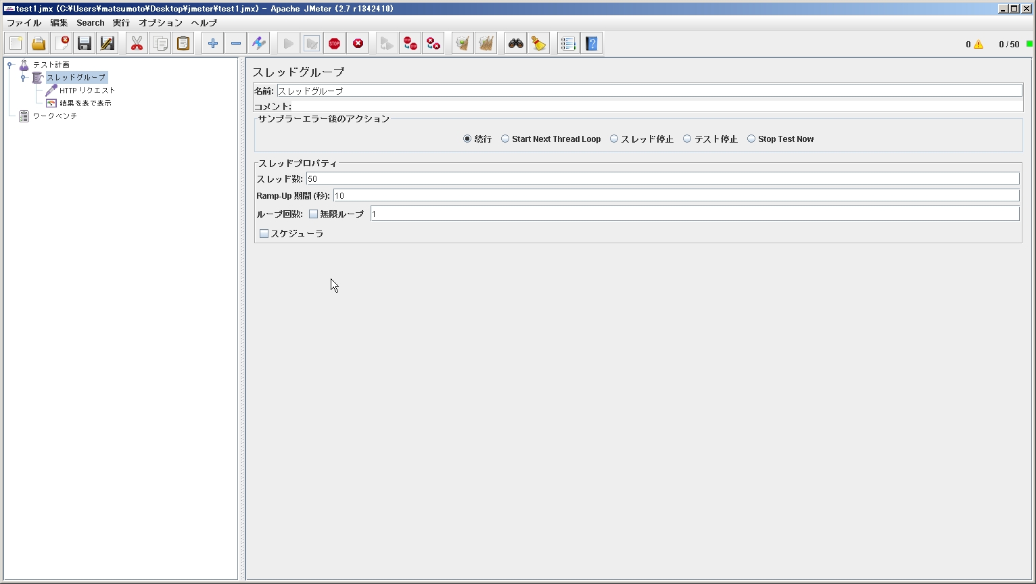Click the Close test plan toolbar icon
The width and height of the screenshot is (1036, 584).
tap(62, 43)
